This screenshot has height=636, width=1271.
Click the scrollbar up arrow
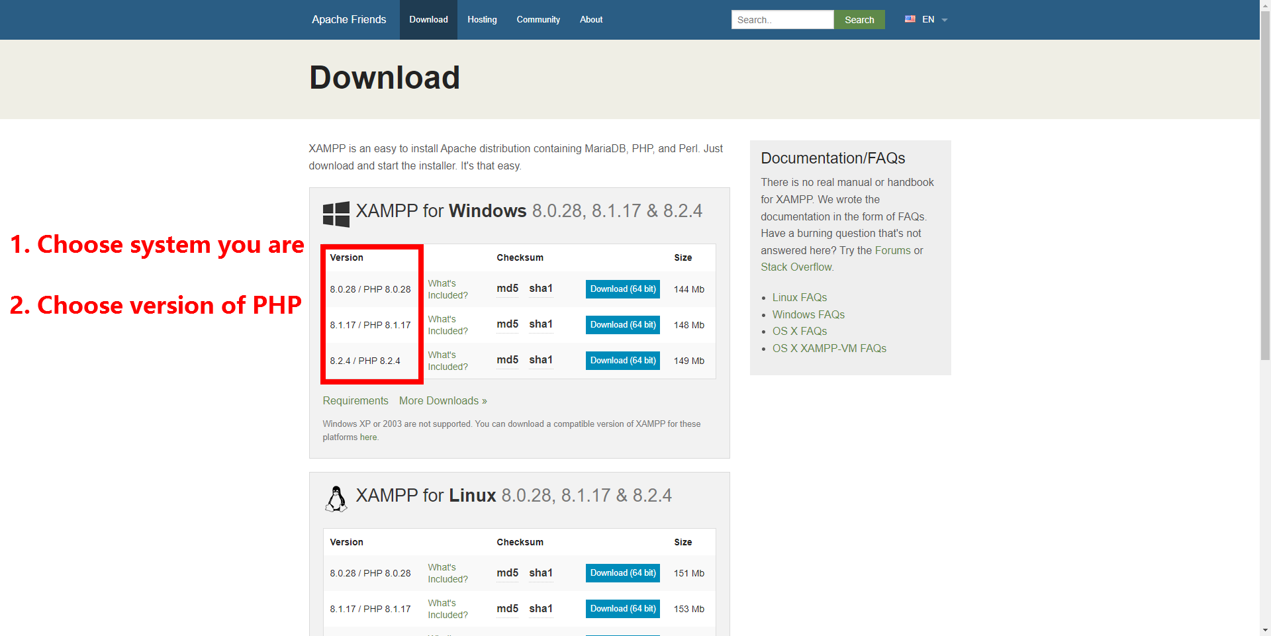click(x=1265, y=5)
